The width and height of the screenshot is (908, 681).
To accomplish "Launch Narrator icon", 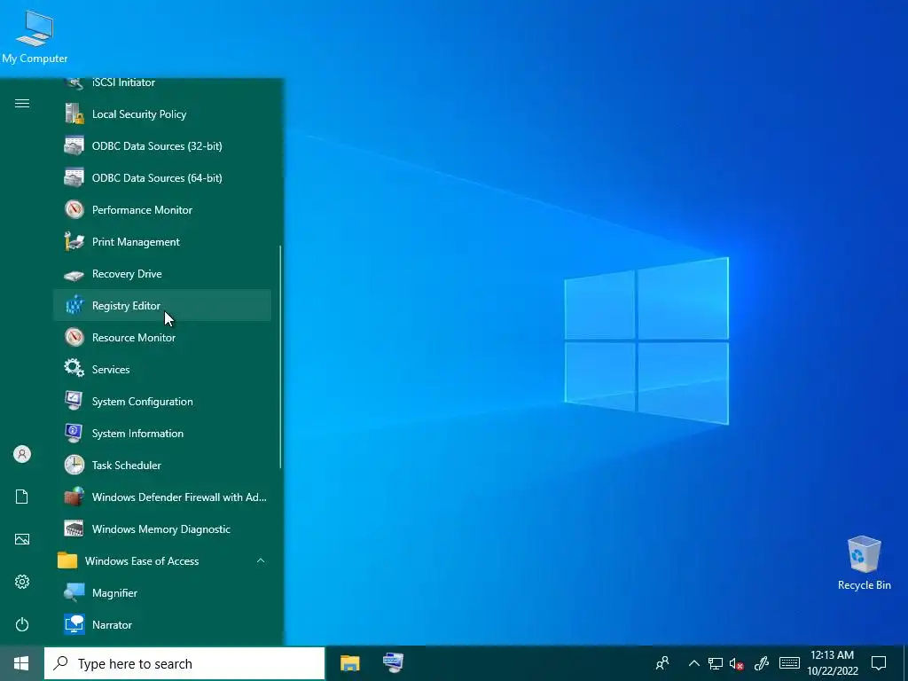I will click(x=74, y=625).
